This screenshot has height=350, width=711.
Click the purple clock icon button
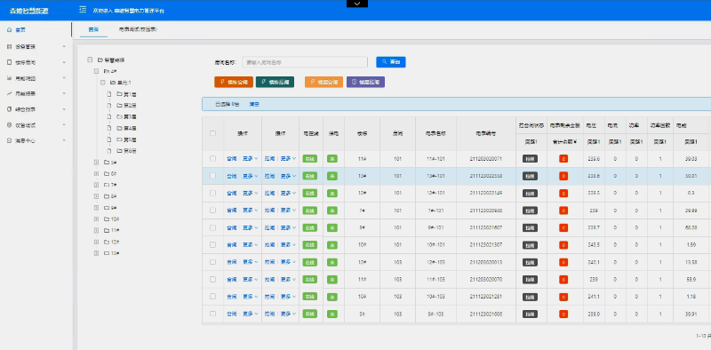point(365,82)
